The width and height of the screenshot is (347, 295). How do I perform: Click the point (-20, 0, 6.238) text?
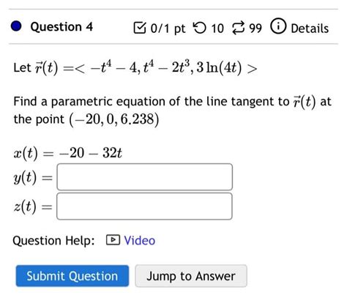(x=114, y=119)
